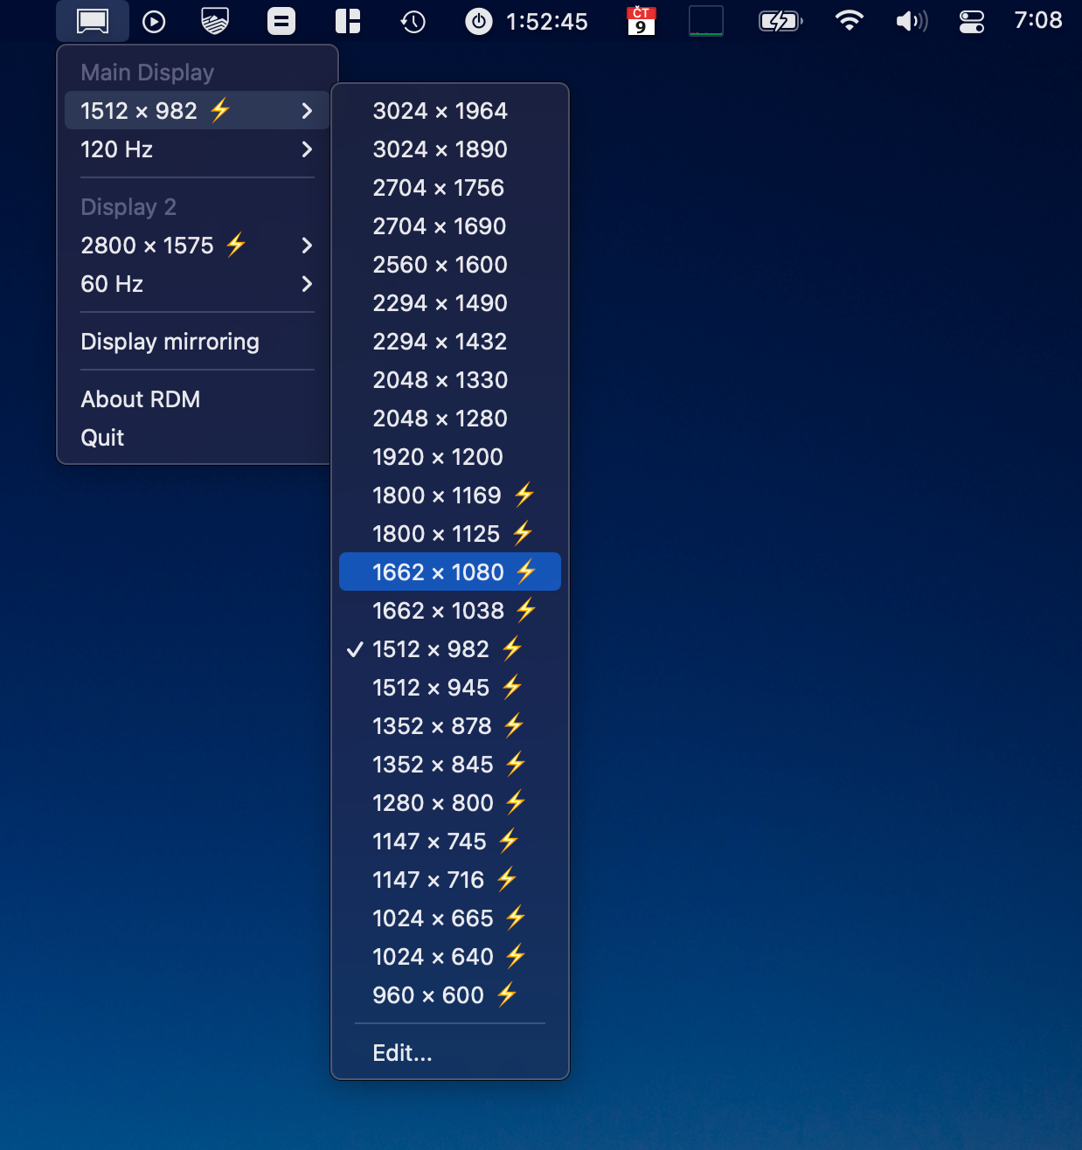Select resolution 2294 × 1432
Image resolution: width=1082 pixels, height=1150 pixels.
(x=450, y=342)
